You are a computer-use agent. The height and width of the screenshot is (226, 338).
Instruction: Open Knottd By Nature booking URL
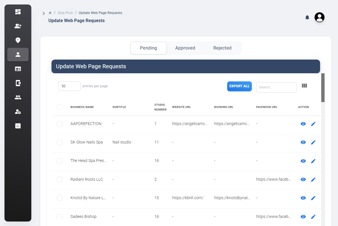pyautogui.click(x=232, y=198)
